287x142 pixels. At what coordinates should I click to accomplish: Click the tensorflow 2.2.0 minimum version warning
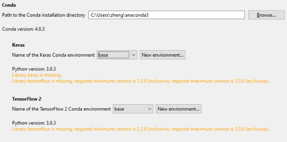point(140,129)
